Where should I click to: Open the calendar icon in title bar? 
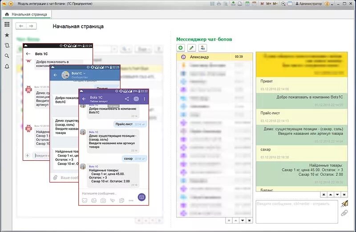pos(254,4)
